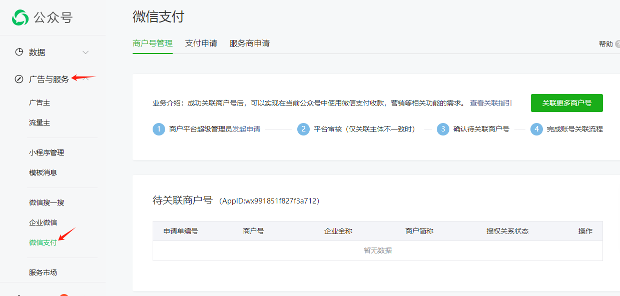
Task: Click the 操作 column header
Action: click(x=585, y=231)
